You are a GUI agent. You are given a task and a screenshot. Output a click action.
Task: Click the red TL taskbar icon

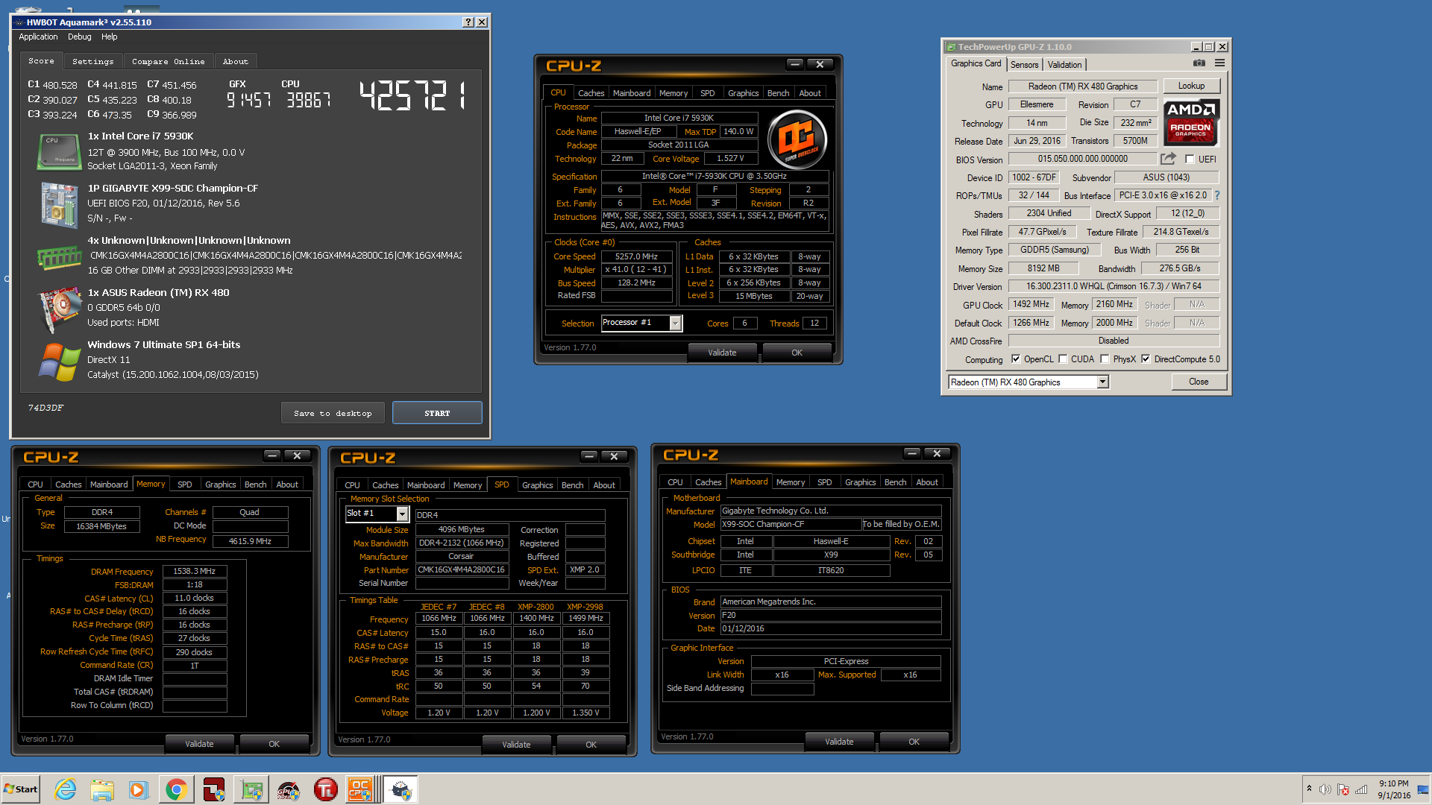[x=325, y=789]
